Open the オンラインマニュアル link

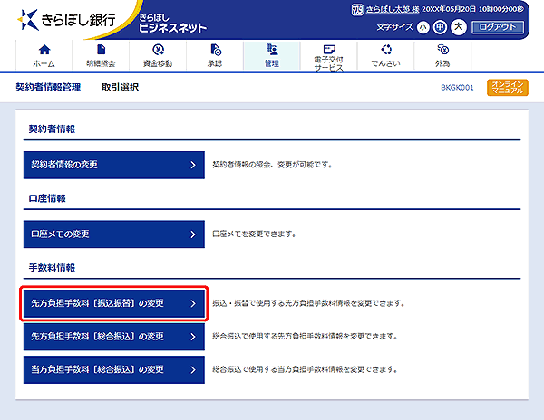[507, 88]
